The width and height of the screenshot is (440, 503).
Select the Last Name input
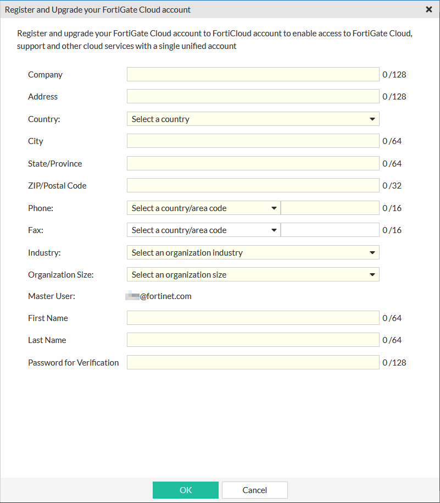[253, 340]
